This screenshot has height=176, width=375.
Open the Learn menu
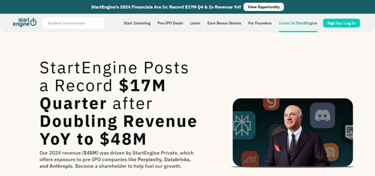point(195,23)
